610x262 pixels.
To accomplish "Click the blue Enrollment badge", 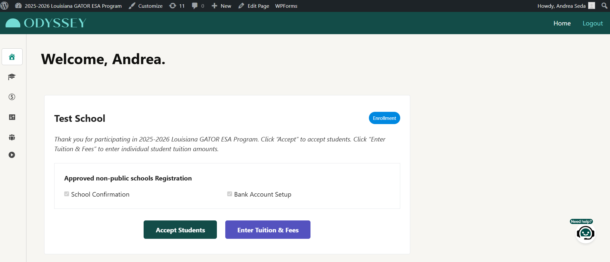I will [x=384, y=118].
